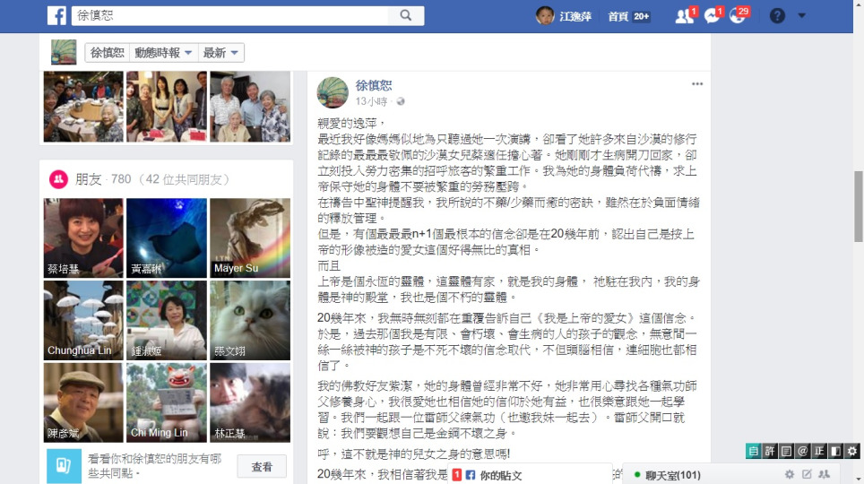
Task: Toggle the half-width IME indicator
Action: (x=835, y=452)
